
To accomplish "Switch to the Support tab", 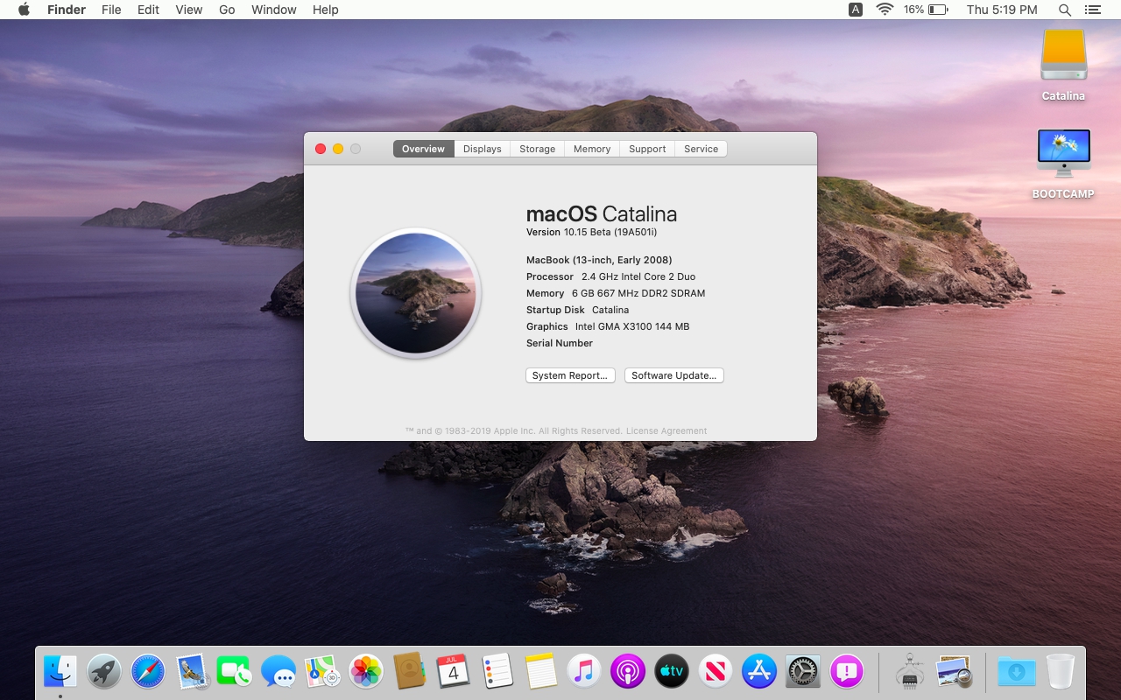I will [x=647, y=149].
